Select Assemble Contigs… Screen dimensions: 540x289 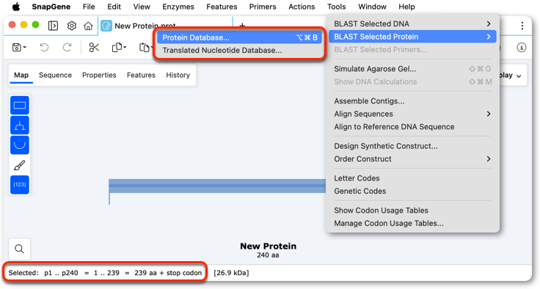[x=412, y=101]
